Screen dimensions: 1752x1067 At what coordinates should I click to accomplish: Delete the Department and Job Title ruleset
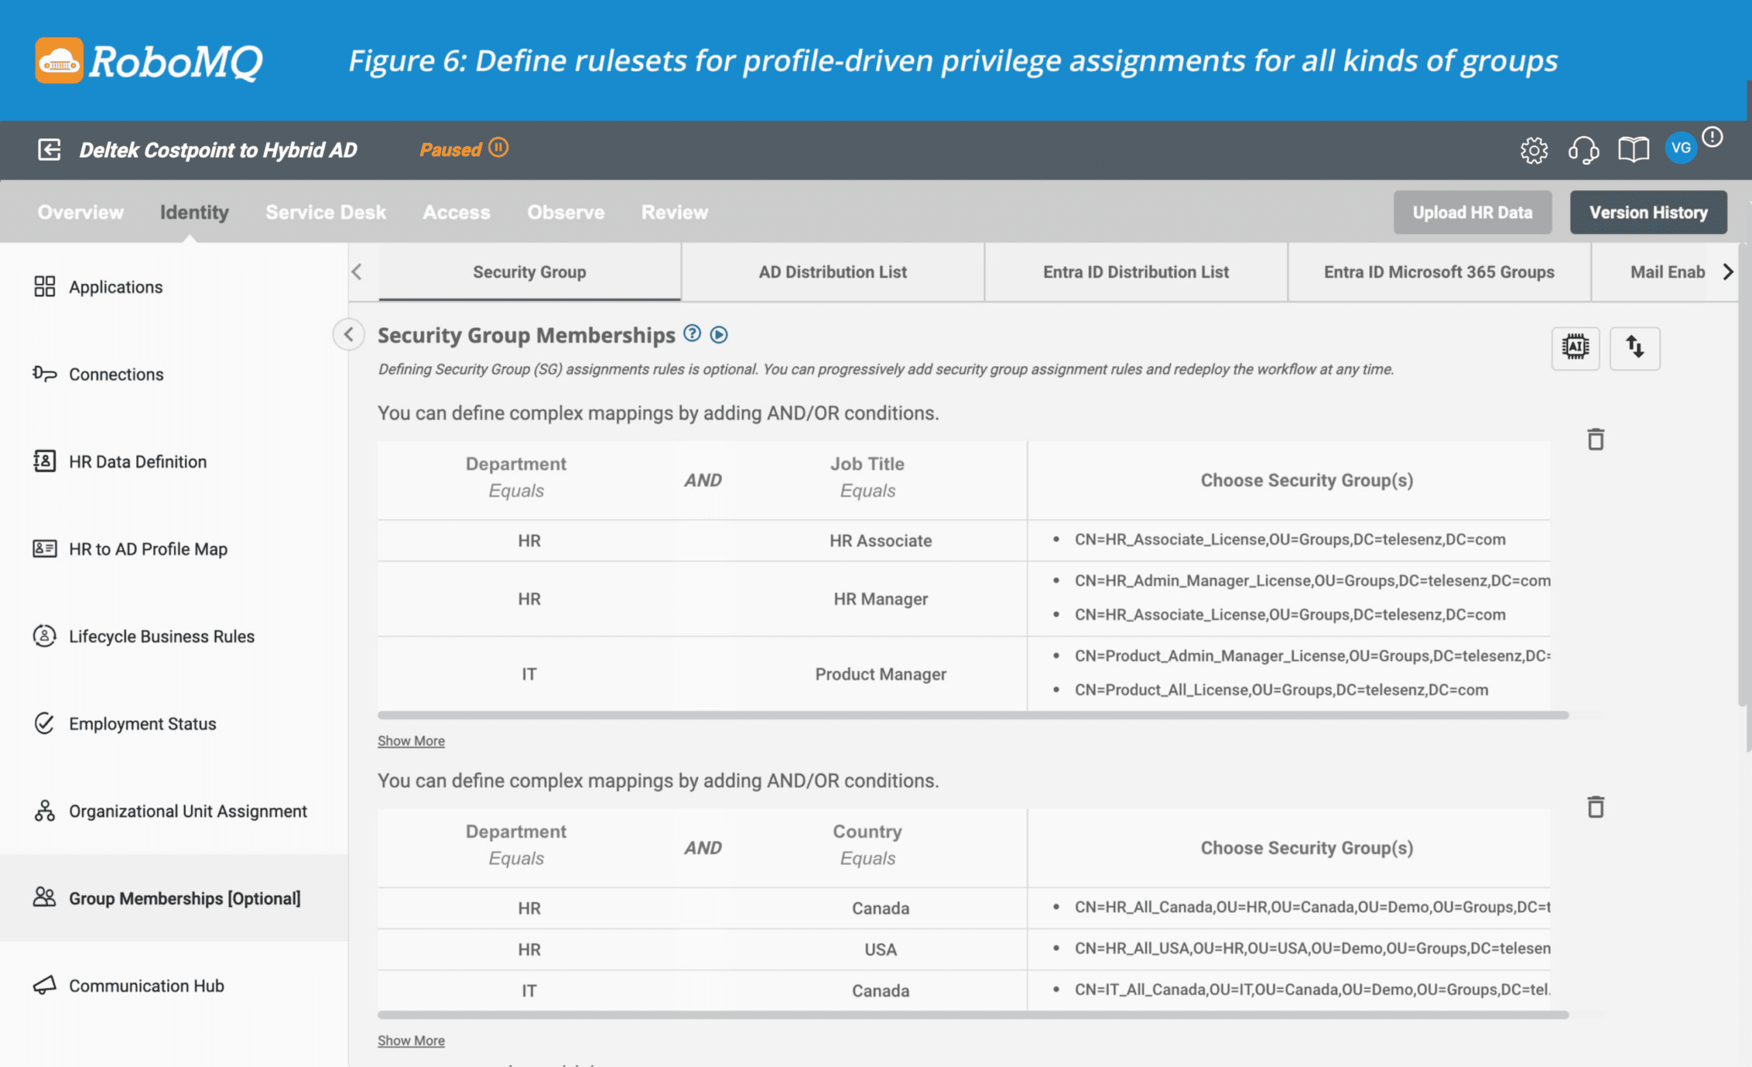(1595, 440)
